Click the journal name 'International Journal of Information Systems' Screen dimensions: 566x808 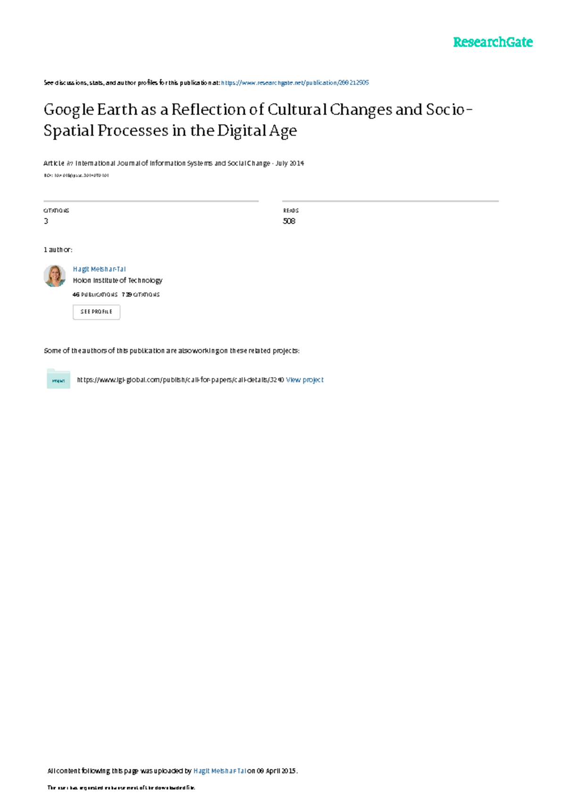pyautogui.click(x=173, y=163)
